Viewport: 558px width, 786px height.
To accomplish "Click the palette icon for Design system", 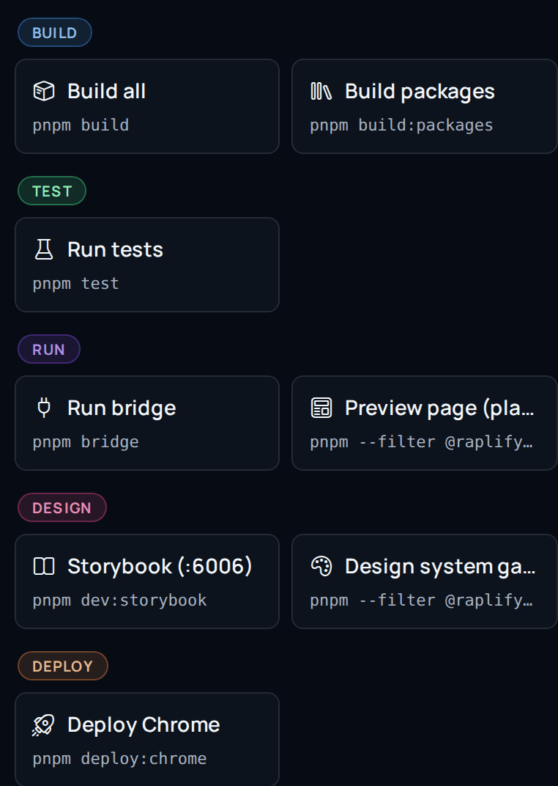I will click(321, 567).
